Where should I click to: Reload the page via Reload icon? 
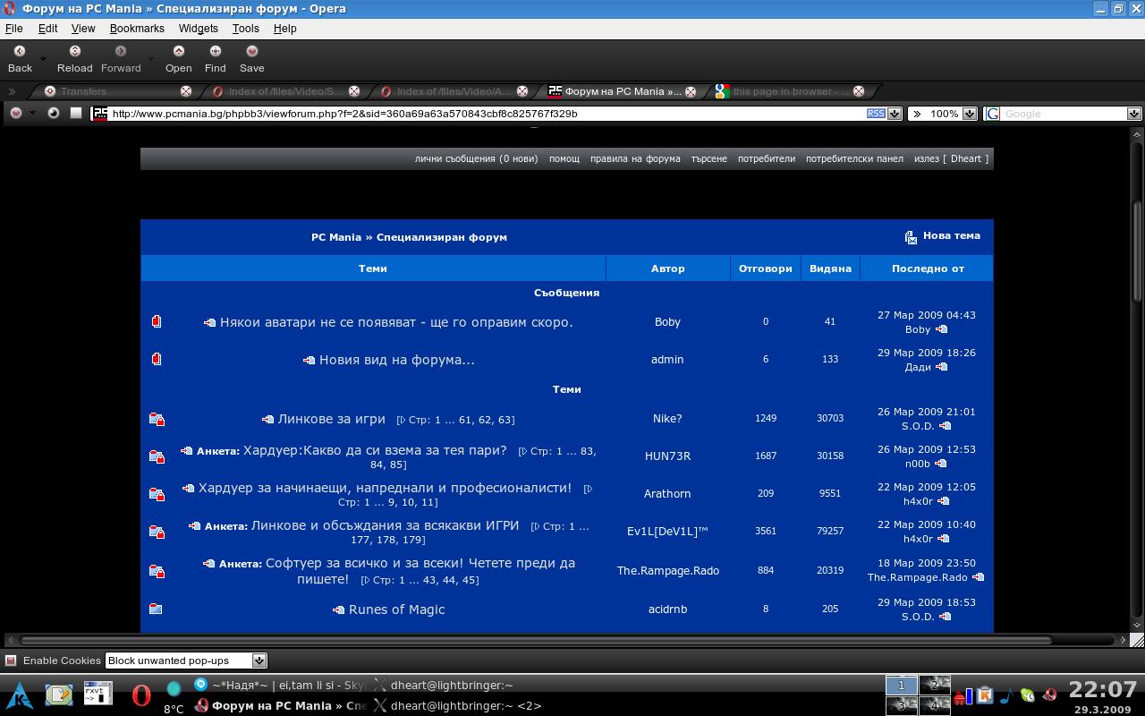click(x=75, y=51)
